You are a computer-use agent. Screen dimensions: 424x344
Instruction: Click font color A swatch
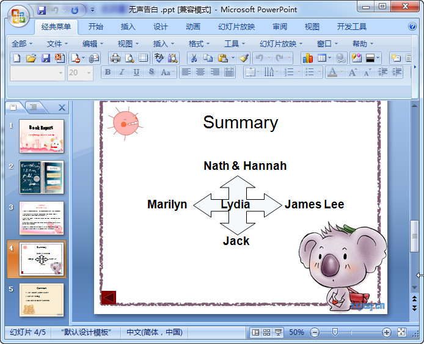(x=332, y=72)
